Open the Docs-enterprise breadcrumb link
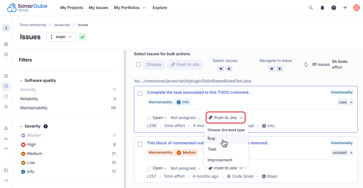The height and width of the screenshot is (188, 363). (x=33, y=25)
